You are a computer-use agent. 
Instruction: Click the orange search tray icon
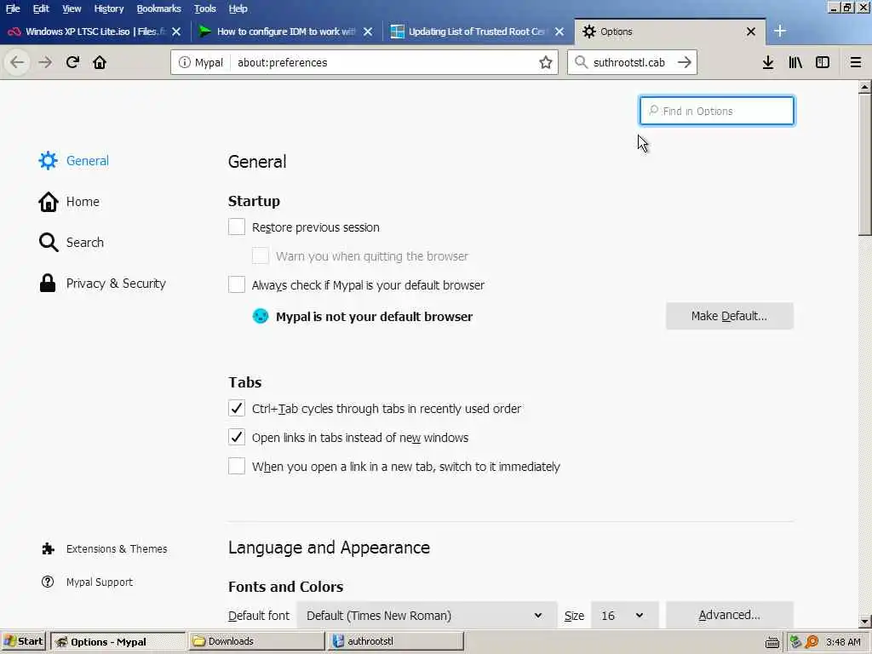(x=812, y=642)
